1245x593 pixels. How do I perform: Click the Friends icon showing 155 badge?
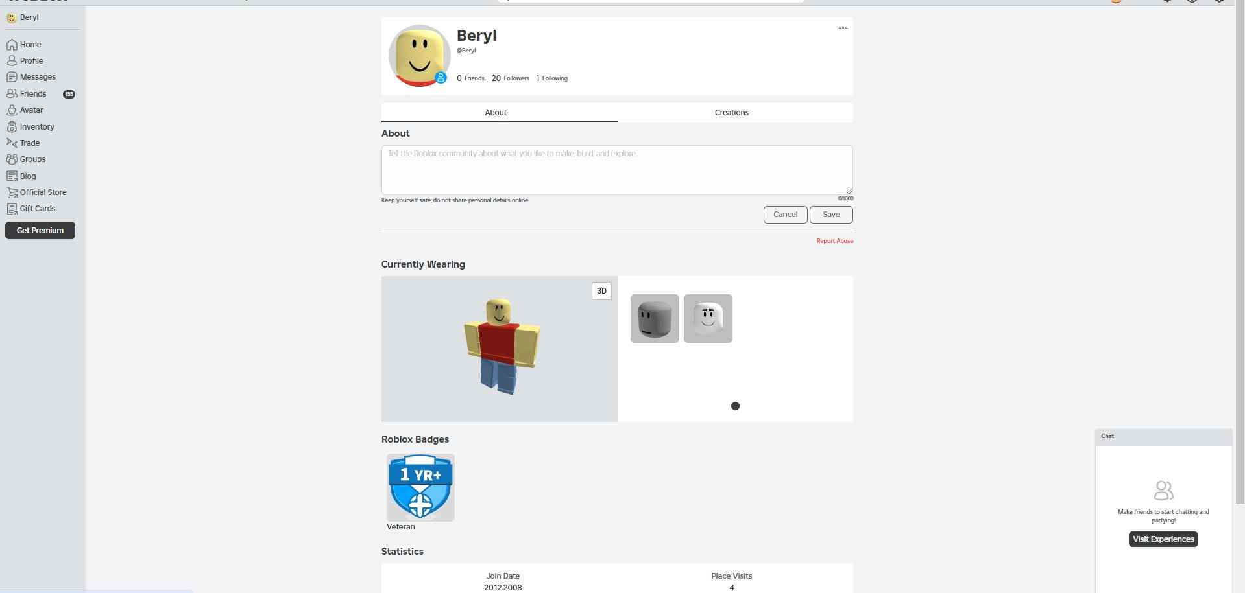(x=12, y=93)
